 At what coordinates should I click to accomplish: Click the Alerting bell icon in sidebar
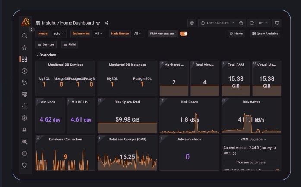coord(25,130)
